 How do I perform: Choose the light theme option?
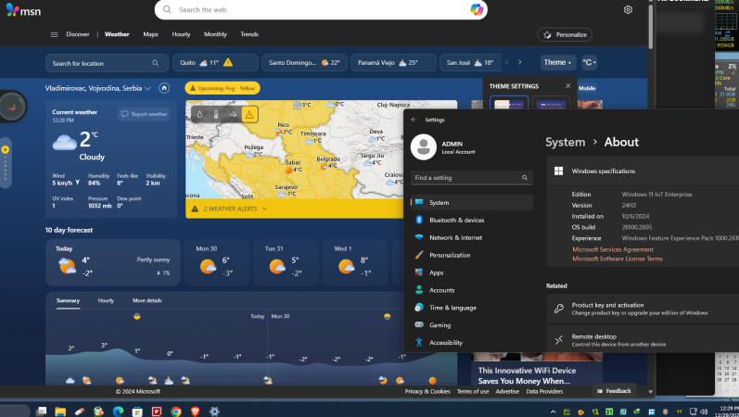click(x=509, y=104)
